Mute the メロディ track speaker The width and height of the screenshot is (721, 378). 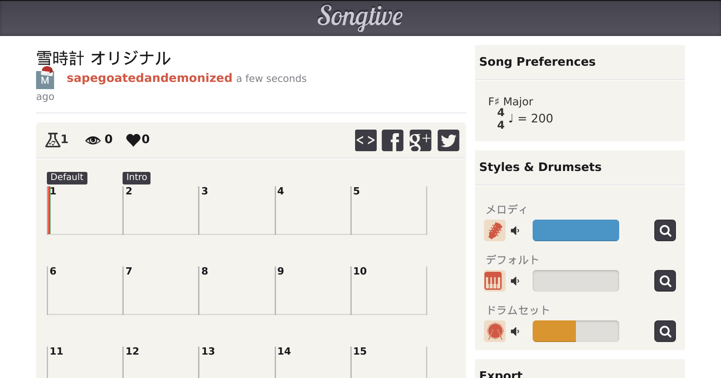pyautogui.click(x=515, y=231)
